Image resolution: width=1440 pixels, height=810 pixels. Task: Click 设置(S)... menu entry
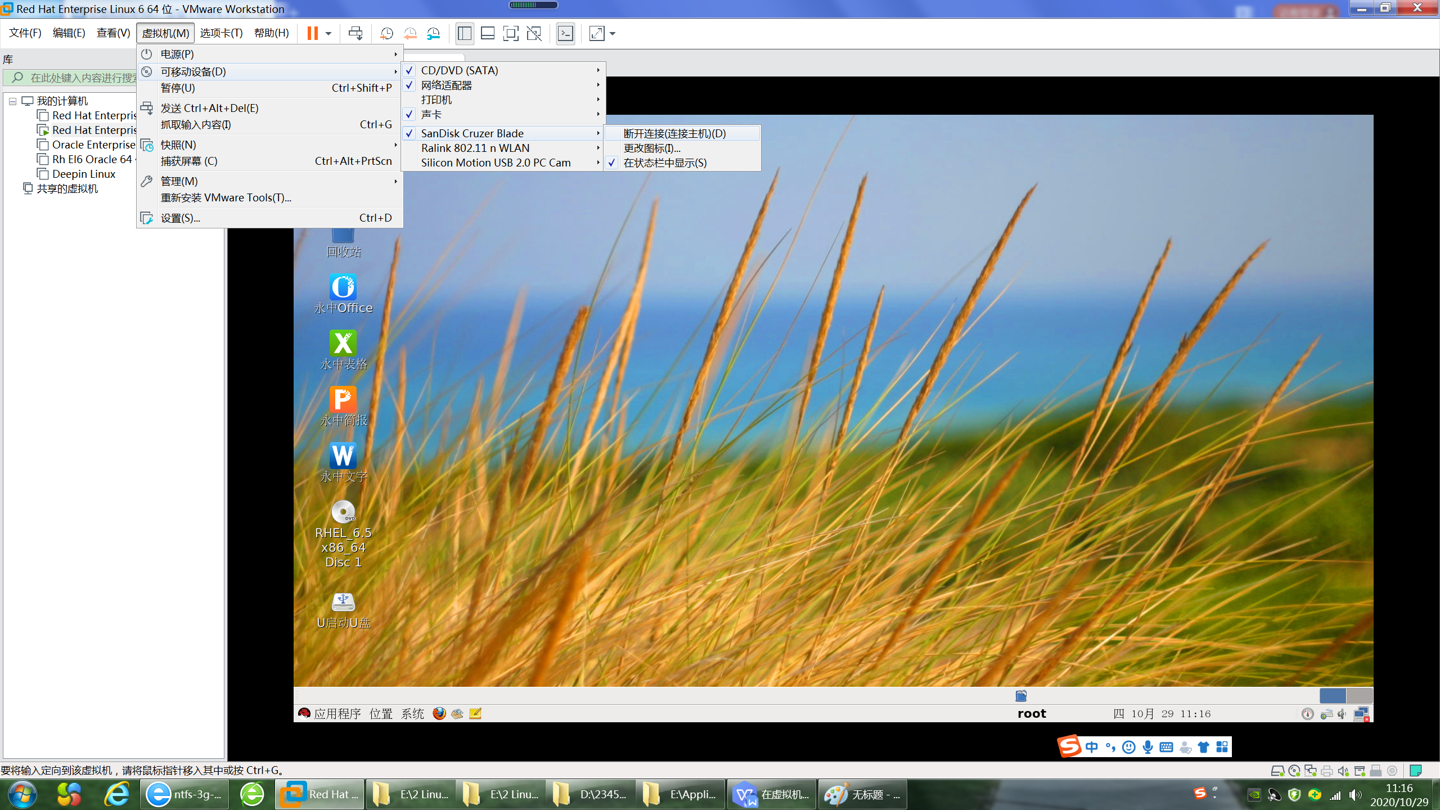[180, 218]
